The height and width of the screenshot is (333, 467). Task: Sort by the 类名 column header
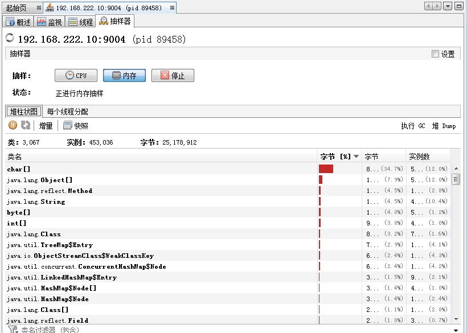(x=161, y=156)
